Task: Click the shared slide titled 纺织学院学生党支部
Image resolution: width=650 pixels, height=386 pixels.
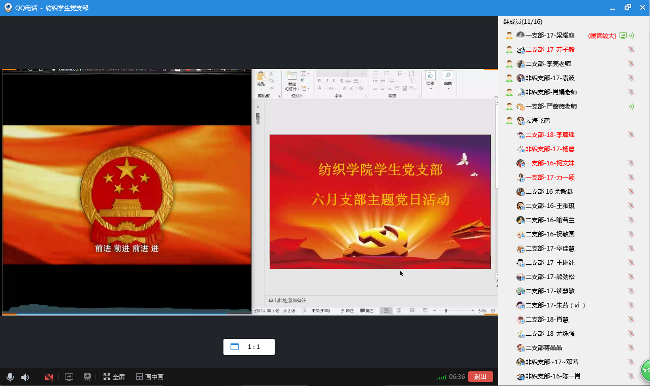Action: point(380,201)
